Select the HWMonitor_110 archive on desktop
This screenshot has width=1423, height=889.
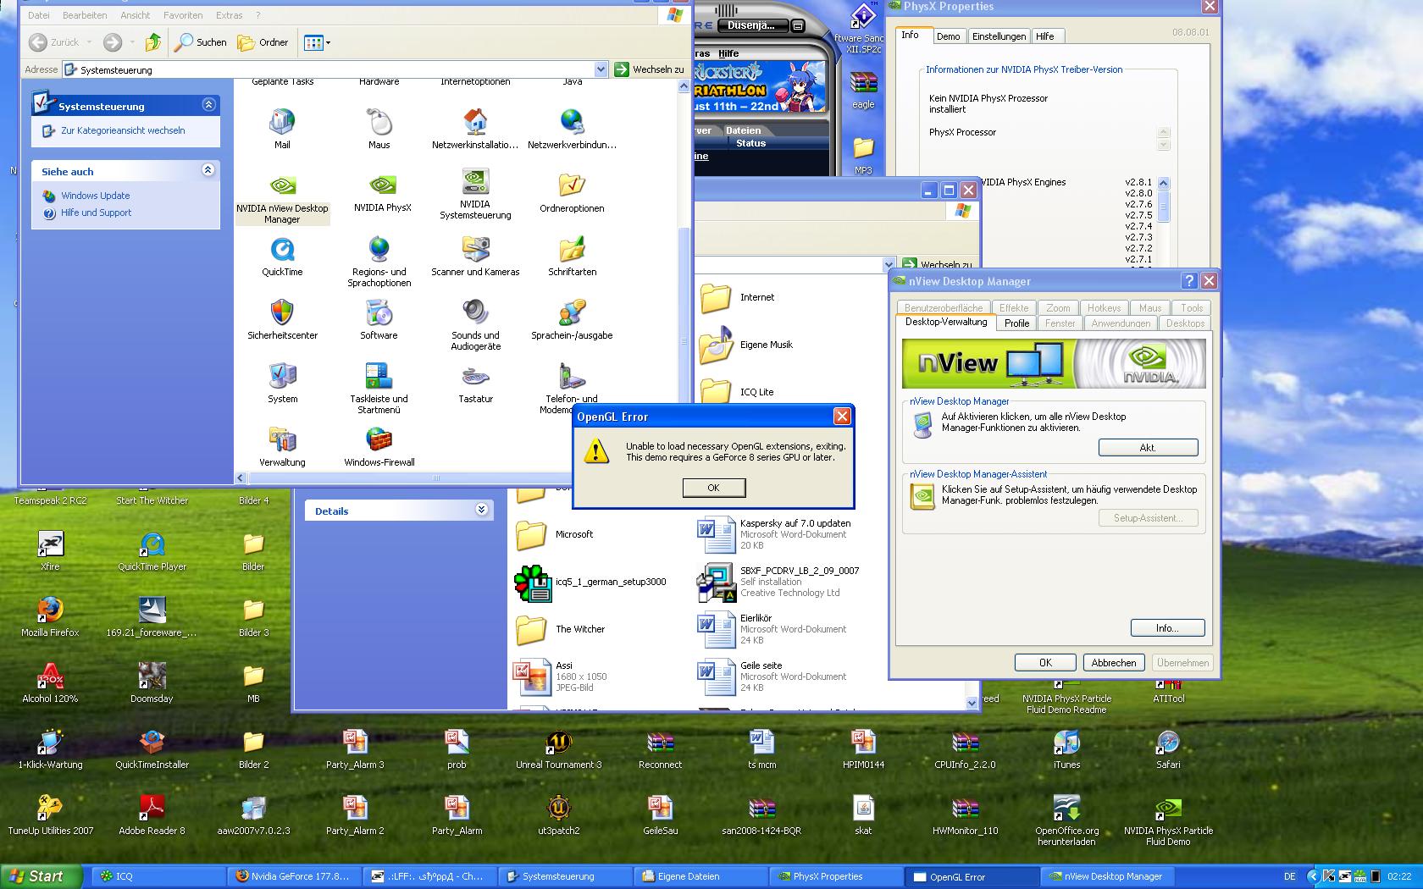tap(965, 815)
